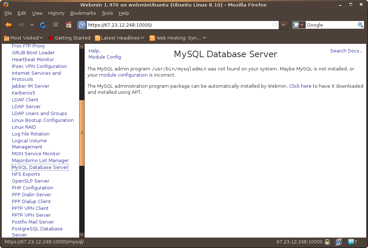Open the Getting Started bookmark

(69, 38)
